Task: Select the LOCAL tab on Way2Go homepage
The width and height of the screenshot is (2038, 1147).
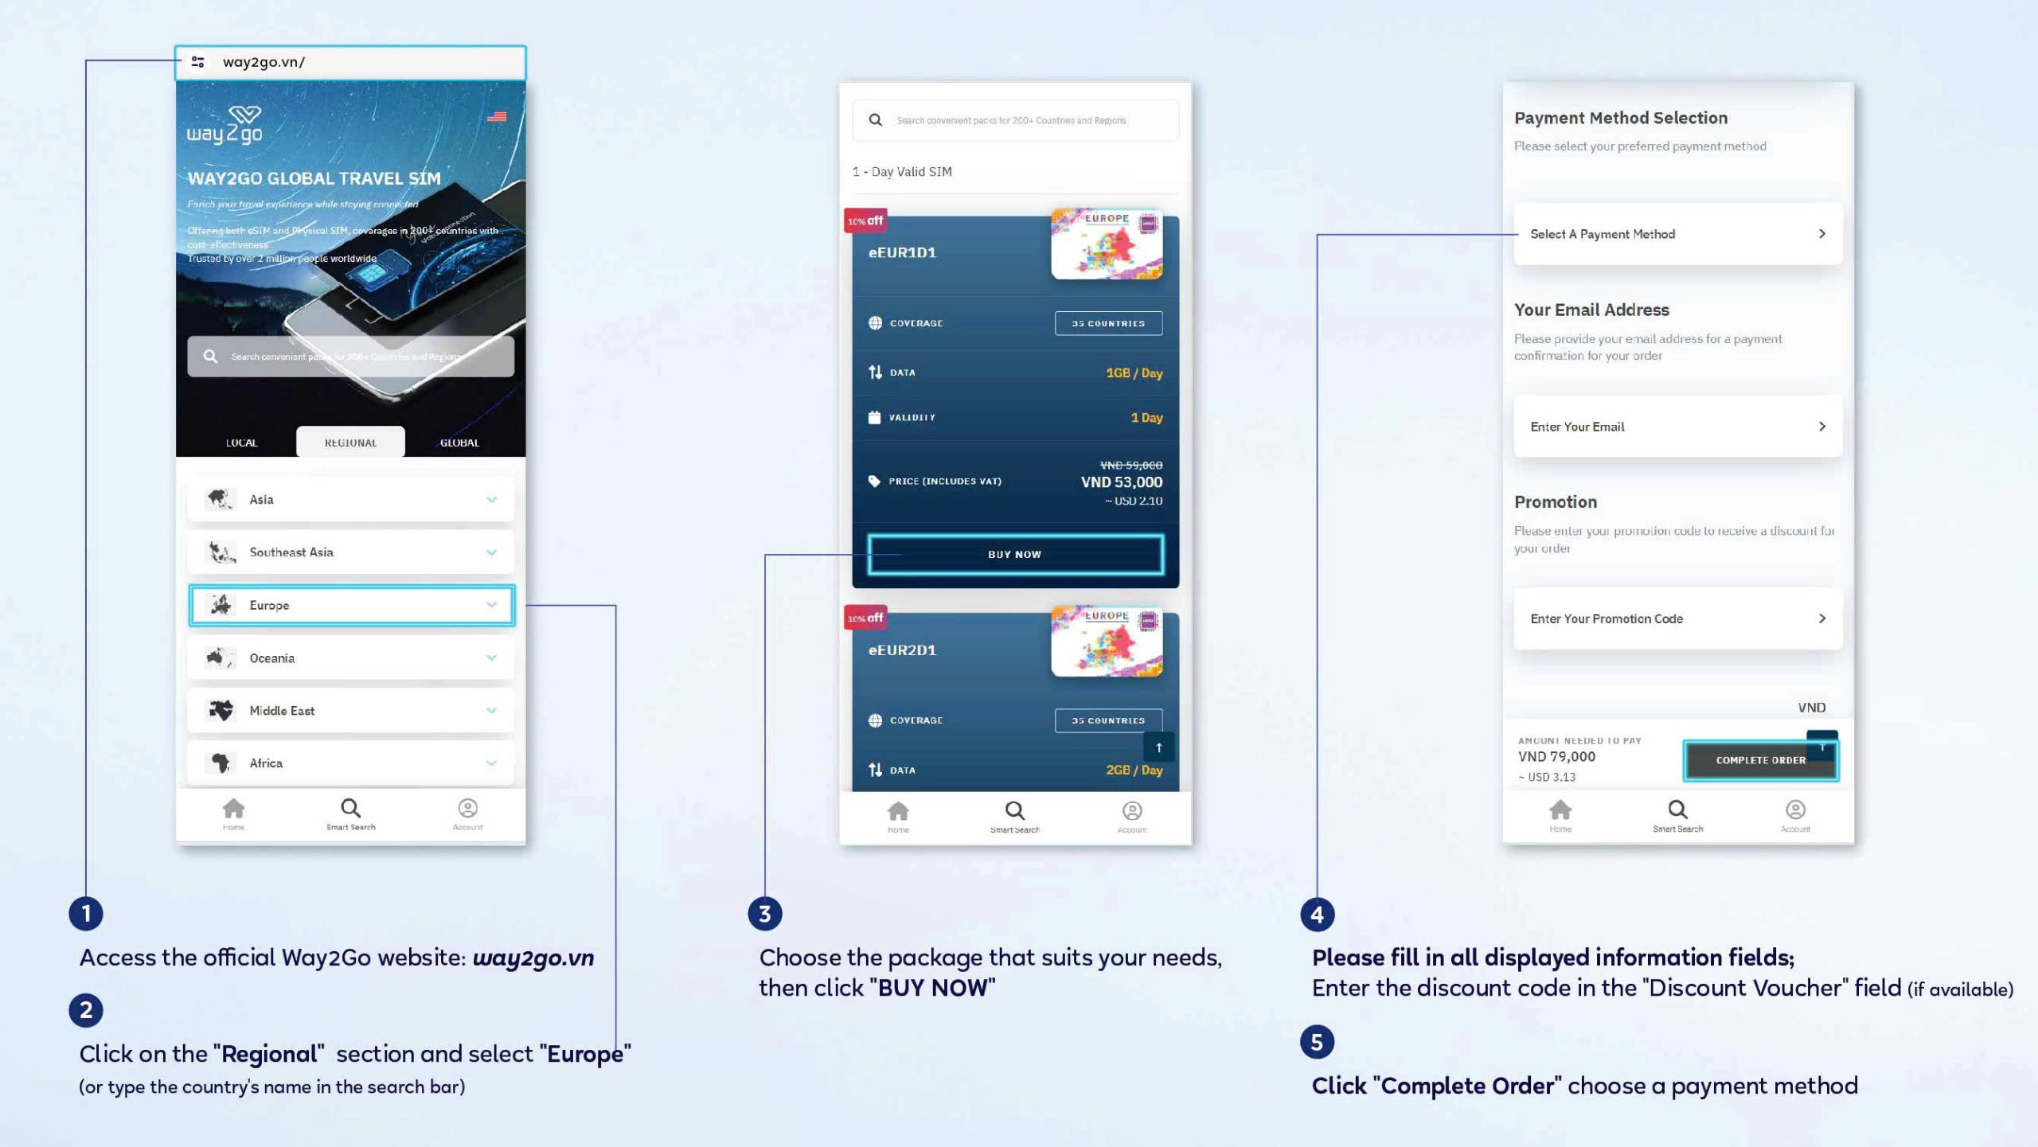Action: click(x=242, y=442)
